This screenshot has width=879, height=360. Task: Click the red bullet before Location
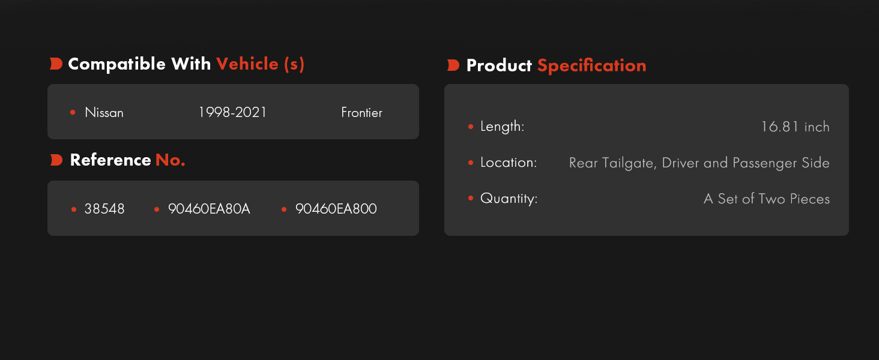(x=470, y=163)
